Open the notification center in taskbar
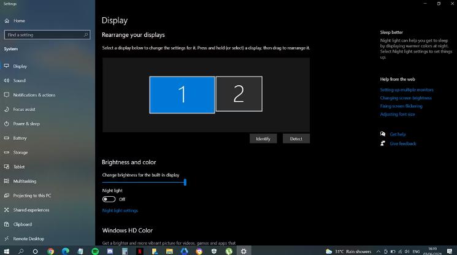The height and width of the screenshot is (255, 457). point(450,251)
